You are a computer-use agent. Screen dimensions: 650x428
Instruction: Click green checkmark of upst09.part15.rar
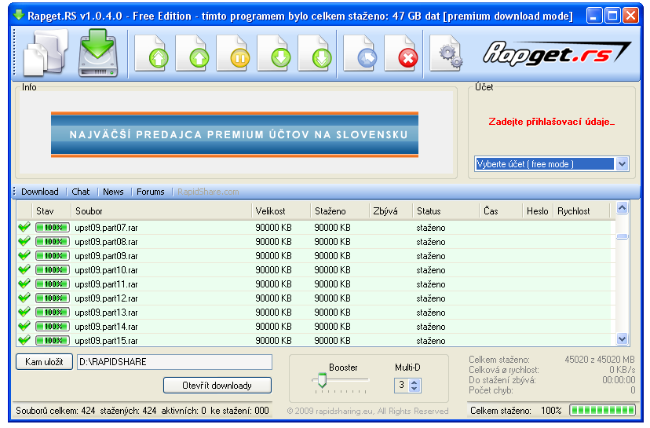(24, 340)
